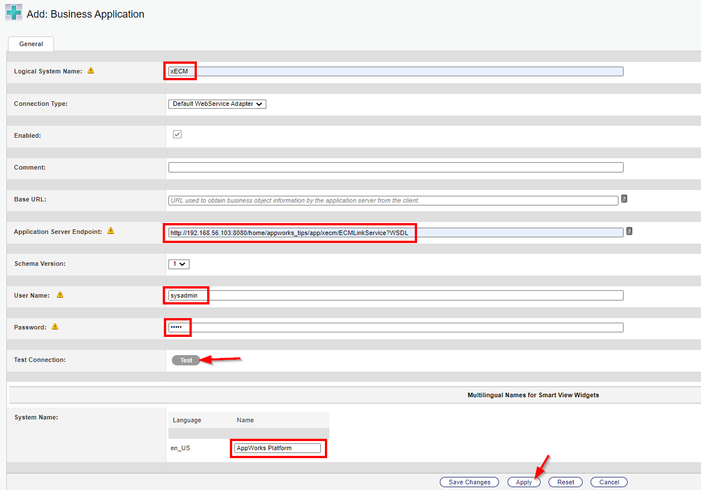Screen dimensions: 701x490
Task: Click warning icon beside Logical System Name
Action: [x=90, y=71]
